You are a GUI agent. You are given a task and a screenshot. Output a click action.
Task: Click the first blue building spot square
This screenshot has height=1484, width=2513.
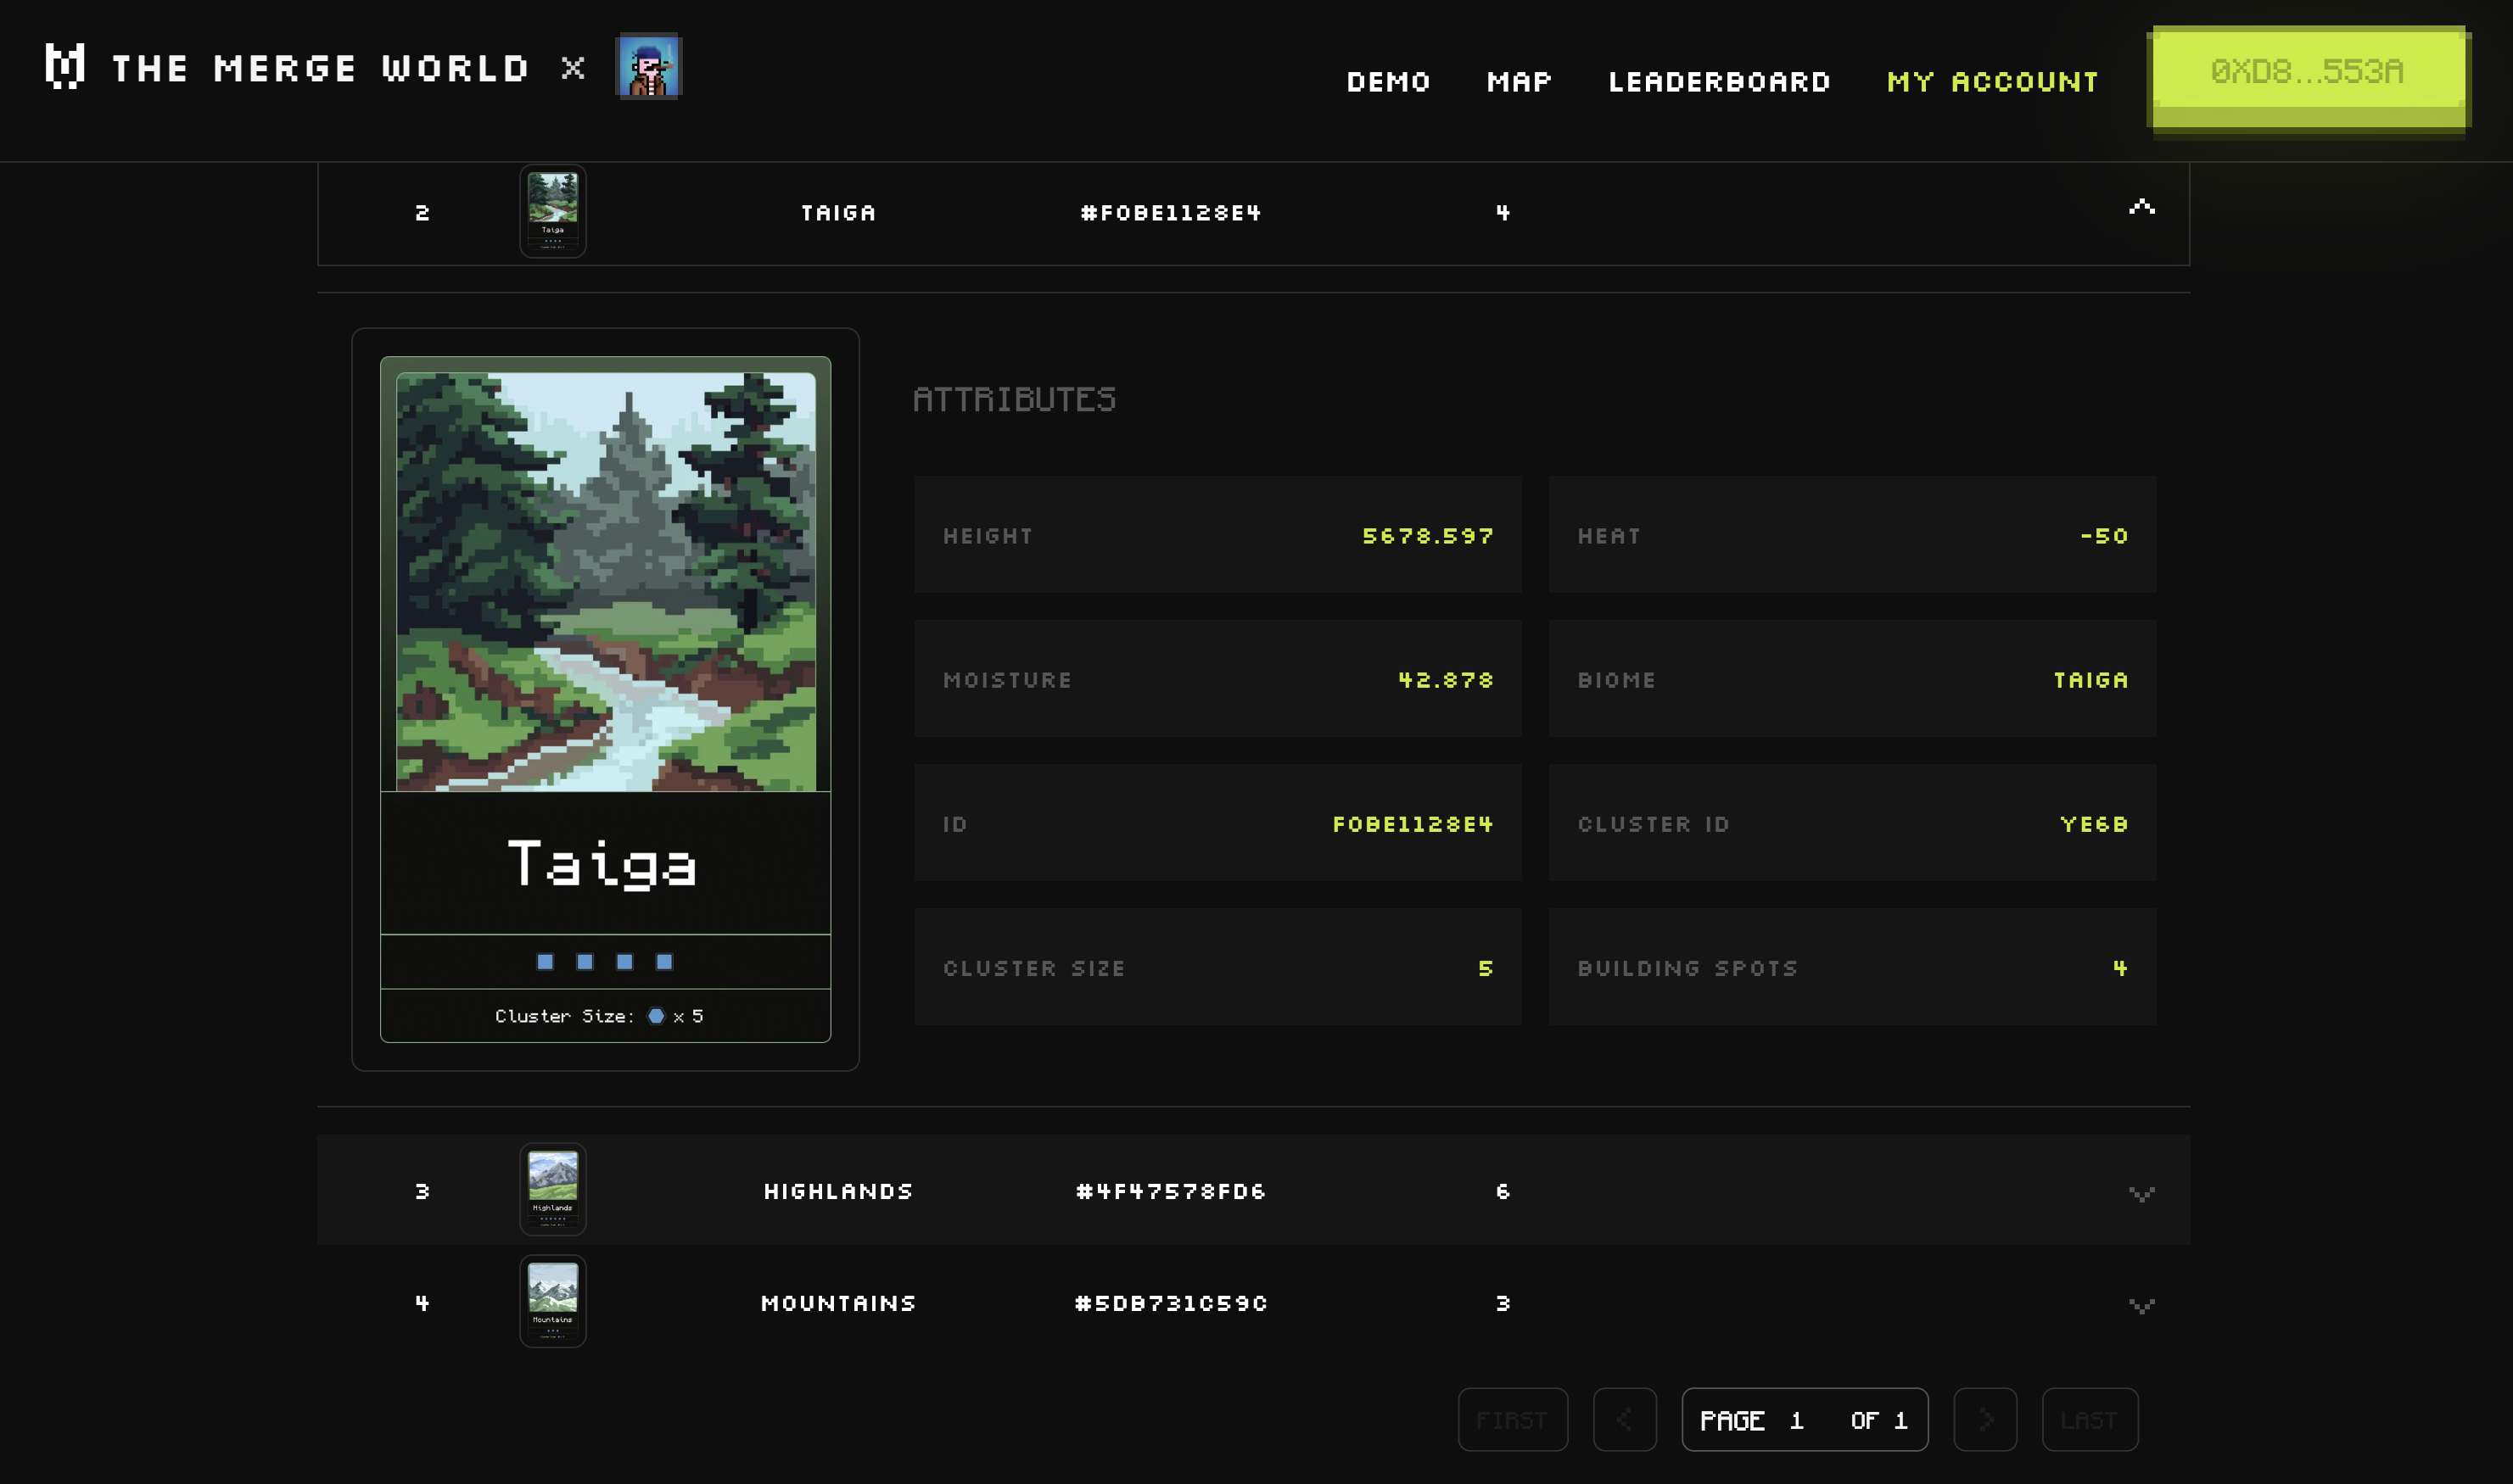[546, 962]
